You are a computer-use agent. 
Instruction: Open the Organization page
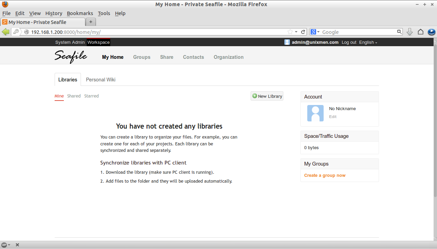click(x=229, y=57)
